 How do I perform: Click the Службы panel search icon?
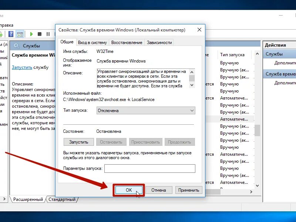click(17, 46)
